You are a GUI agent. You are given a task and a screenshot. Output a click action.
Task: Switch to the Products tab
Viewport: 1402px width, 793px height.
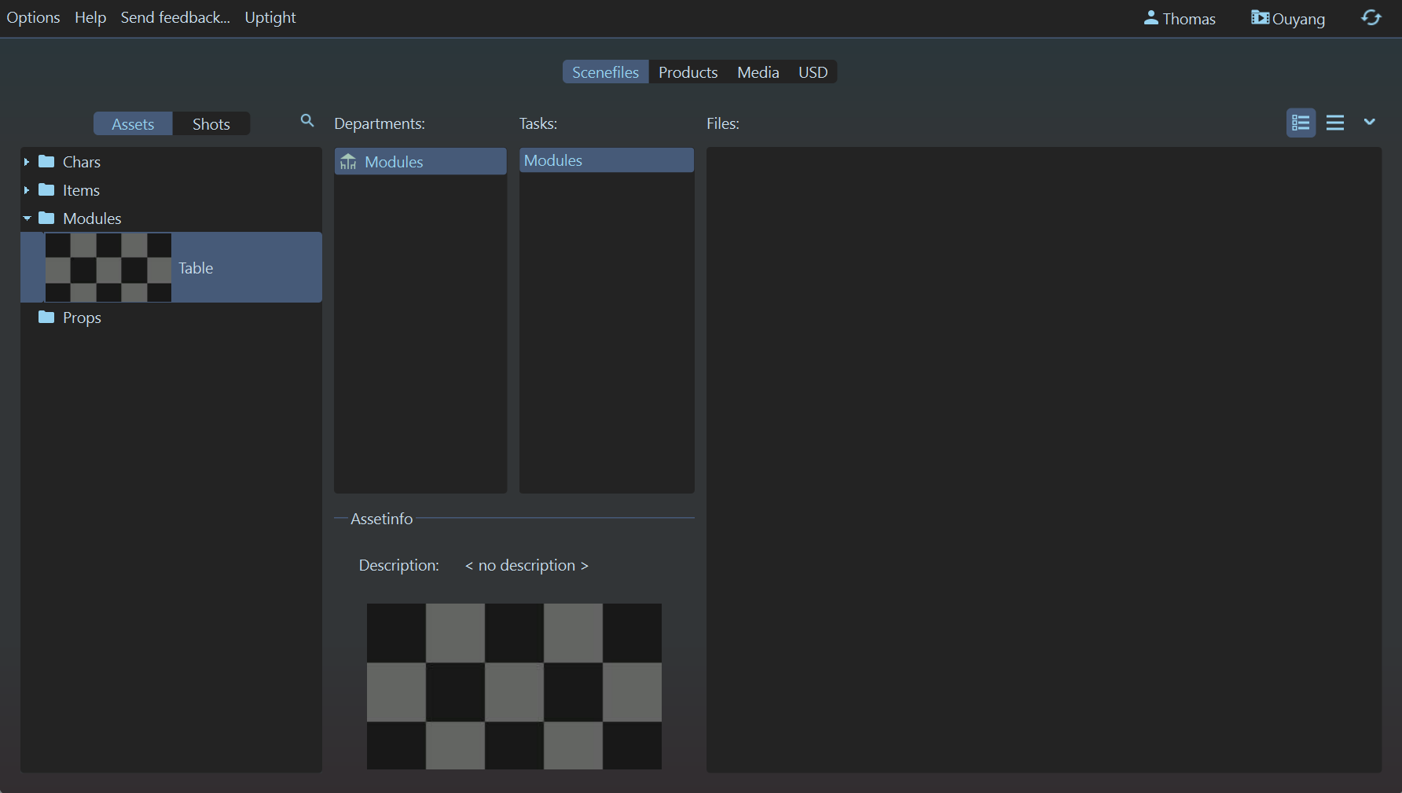click(x=688, y=72)
